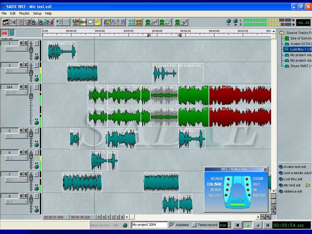Screen dimensions: 312x234
Task: Collapse the Source Tracks folder tree
Action: pyautogui.click(x=282, y=32)
